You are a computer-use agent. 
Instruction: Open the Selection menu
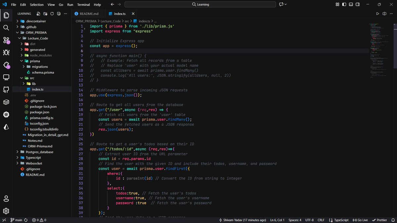click(x=37, y=5)
